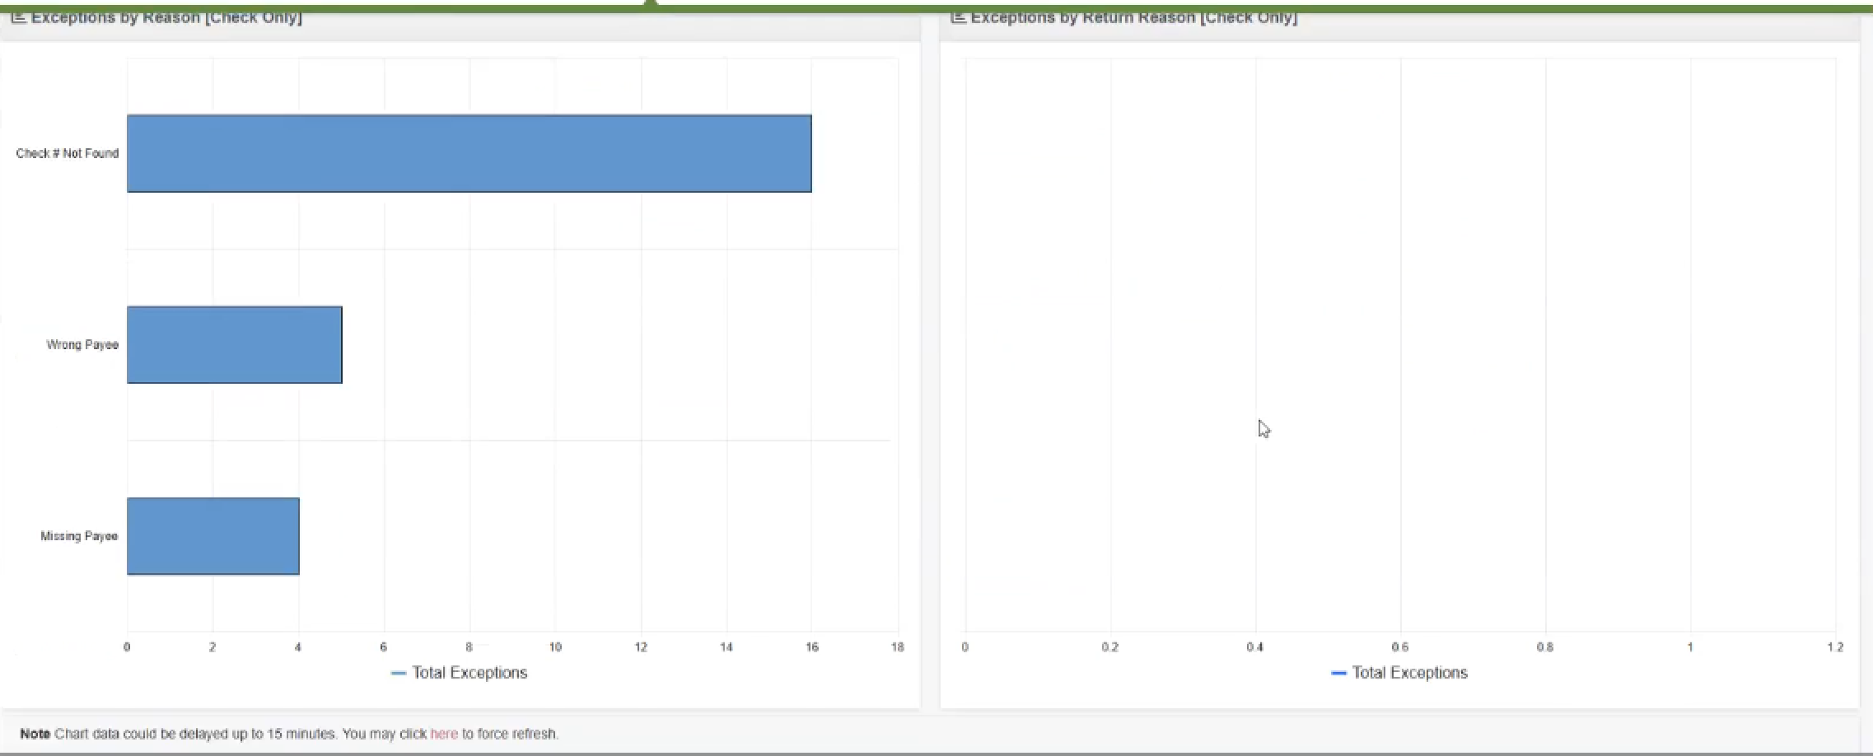Click the Missing Payee bar
This screenshot has width=1873, height=756.
coord(213,536)
